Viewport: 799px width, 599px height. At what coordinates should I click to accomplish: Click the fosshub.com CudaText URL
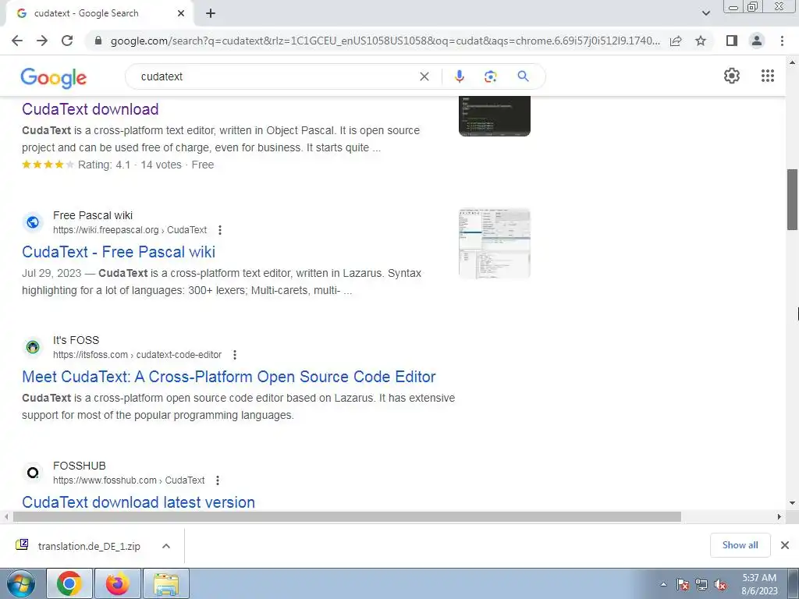(129, 480)
